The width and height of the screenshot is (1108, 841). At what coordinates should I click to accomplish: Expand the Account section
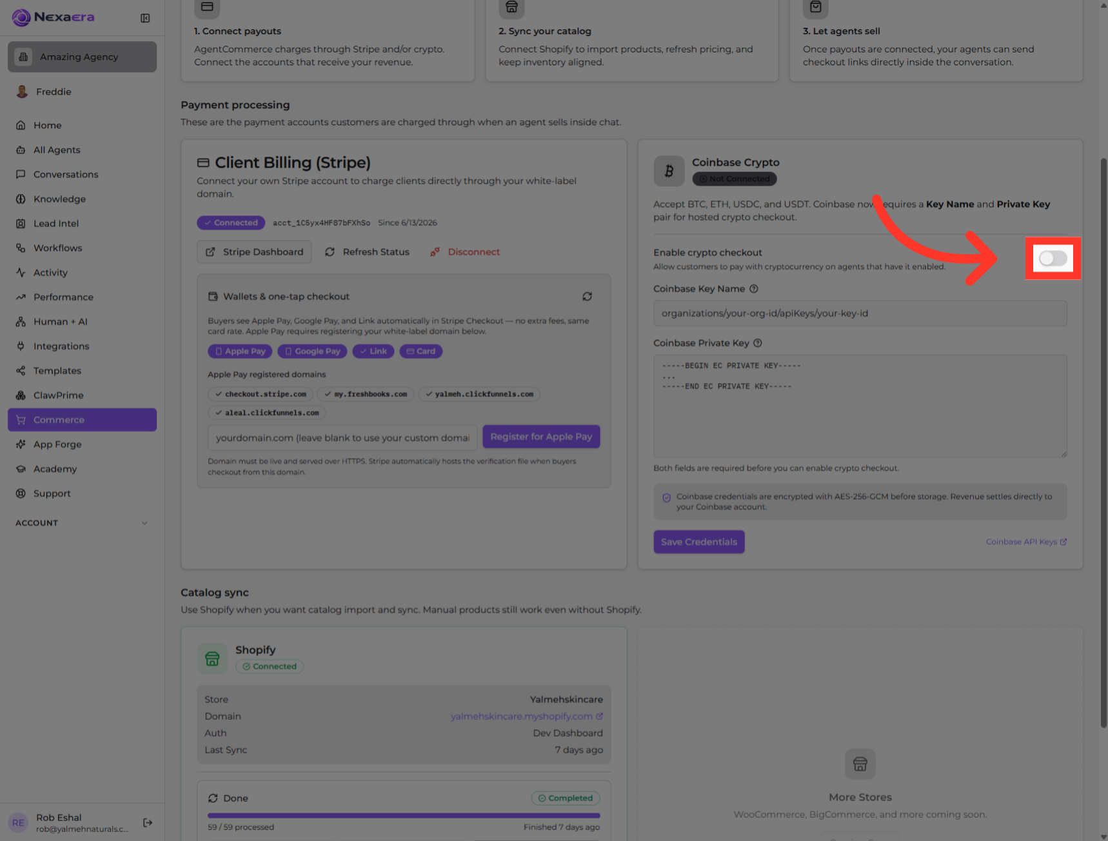82,523
